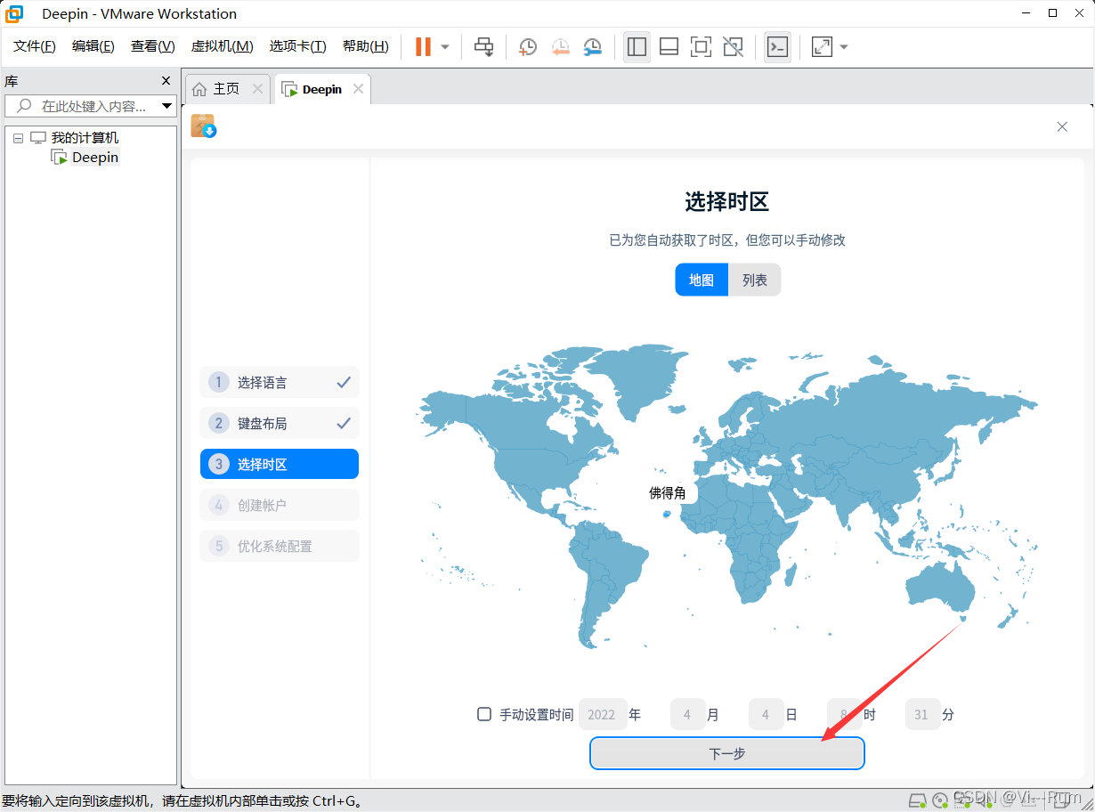Click the stretch guest display icon
Image resolution: width=1095 pixels, height=812 pixels.
pos(822,47)
